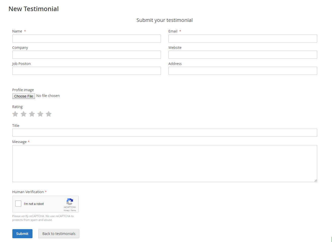Select the Website text box

243,55
